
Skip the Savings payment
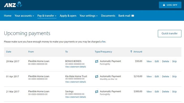(x=174, y=92)
